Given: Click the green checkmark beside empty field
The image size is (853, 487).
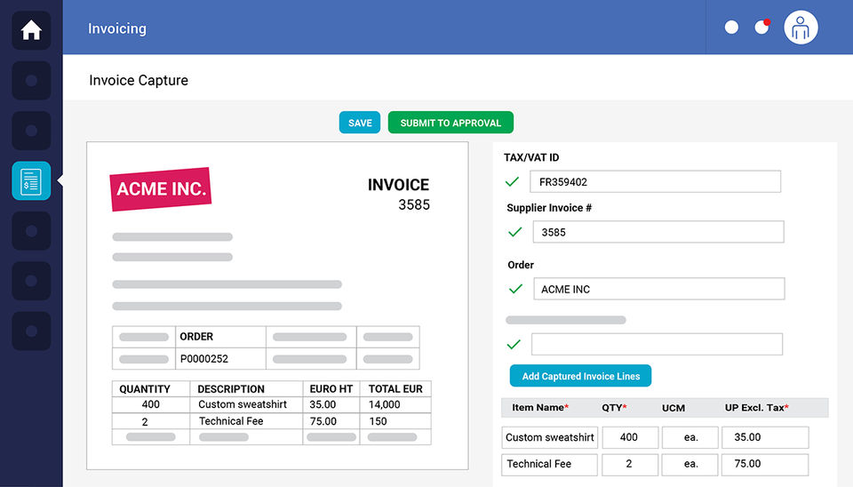Looking at the screenshot, I should pyautogui.click(x=513, y=345).
